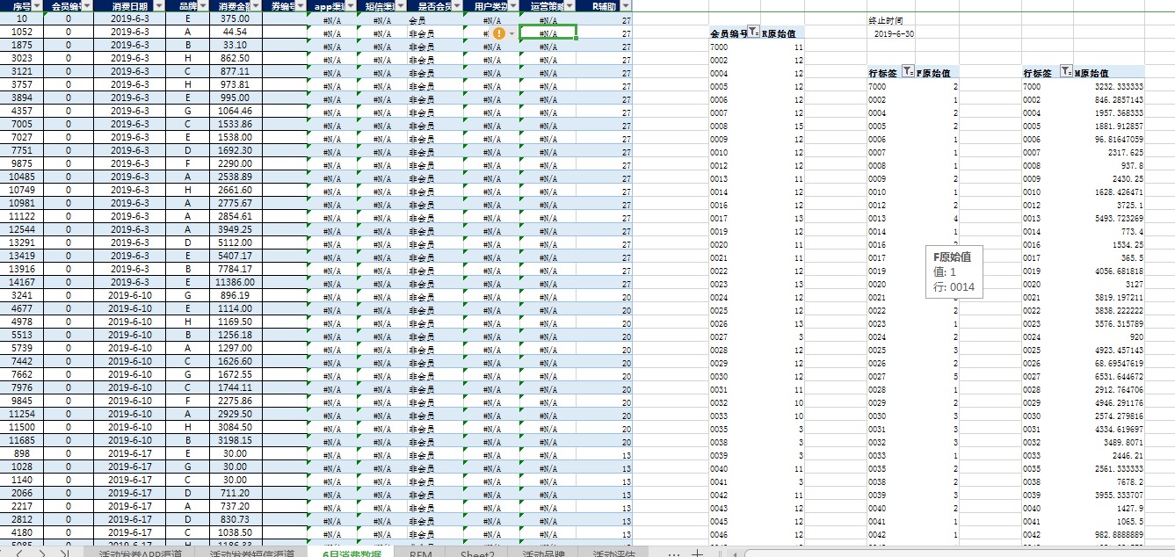
Task: Show more sheet tabs with ellipsis
Action: [x=673, y=553]
